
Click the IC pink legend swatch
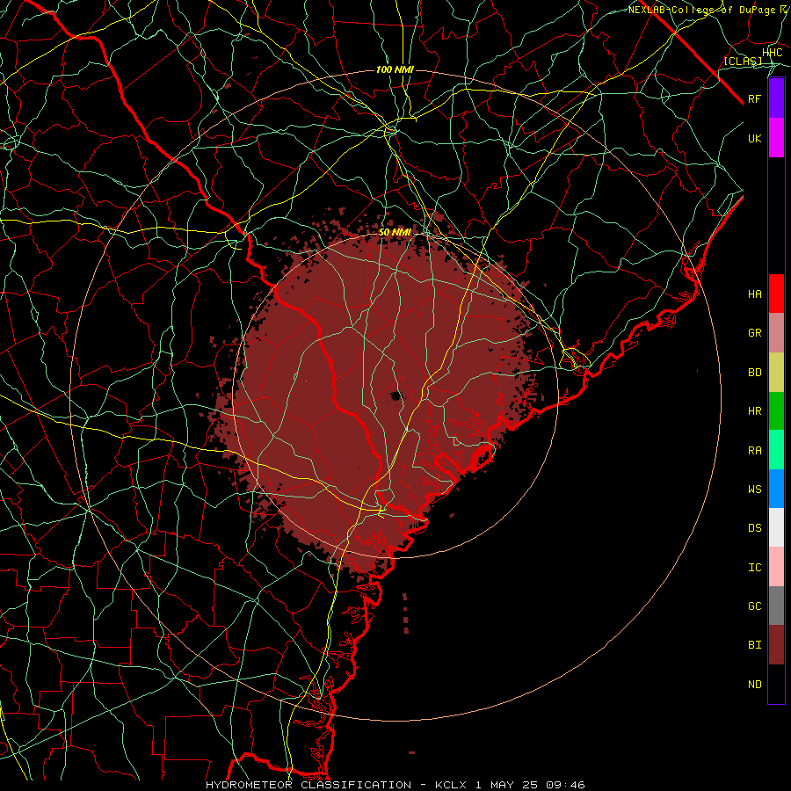click(776, 567)
